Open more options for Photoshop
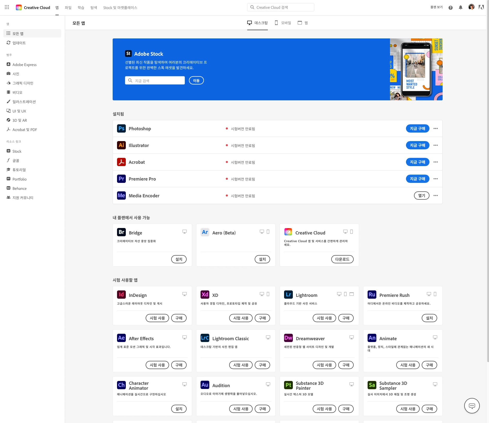 436,128
